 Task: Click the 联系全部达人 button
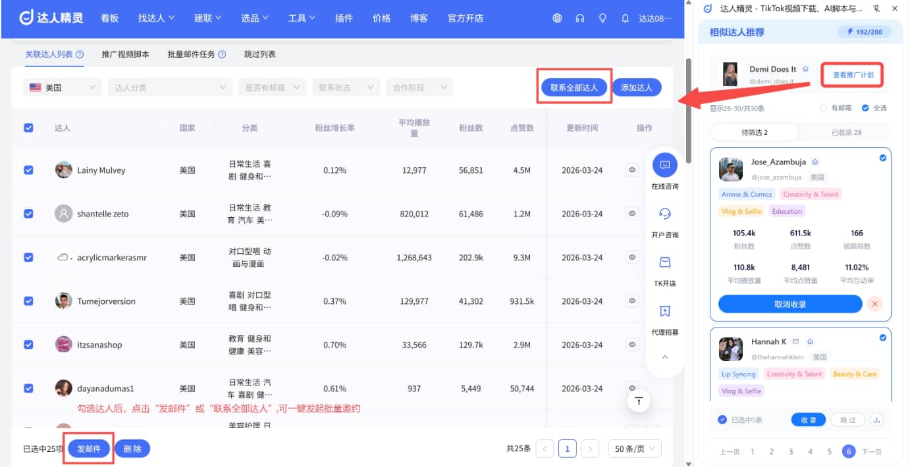click(574, 86)
